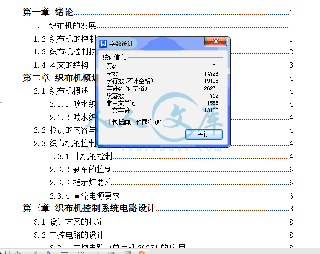Open TOC entry 1.1 织布机的发展

64,25
